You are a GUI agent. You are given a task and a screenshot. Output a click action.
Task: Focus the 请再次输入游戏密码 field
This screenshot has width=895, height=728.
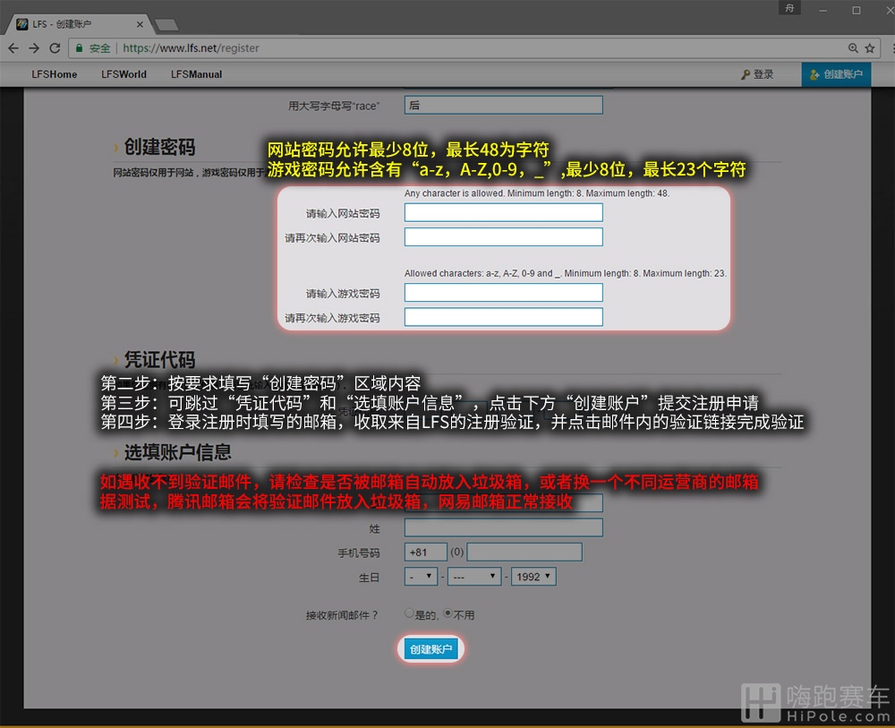coord(503,317)
